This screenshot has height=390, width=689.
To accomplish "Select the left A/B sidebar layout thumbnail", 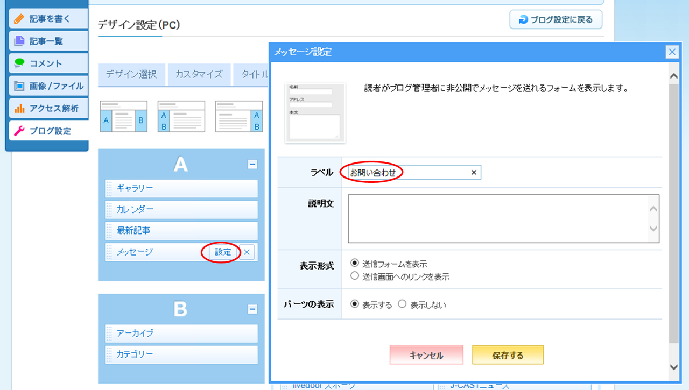I will [x=181, y=116].
